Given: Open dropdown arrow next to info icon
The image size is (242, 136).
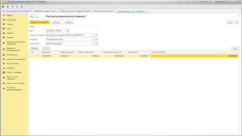Looking at the screenshot, I should (232, 2).
